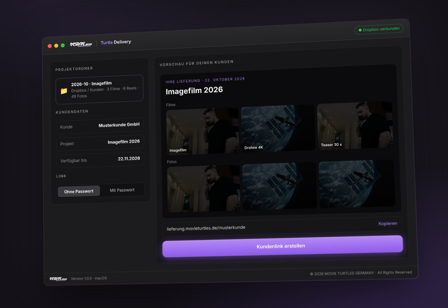Viewport: 448px width, 308px height.
Task: Click the "Version 1.0.0 · macOS" footer text
Action: 89,278
